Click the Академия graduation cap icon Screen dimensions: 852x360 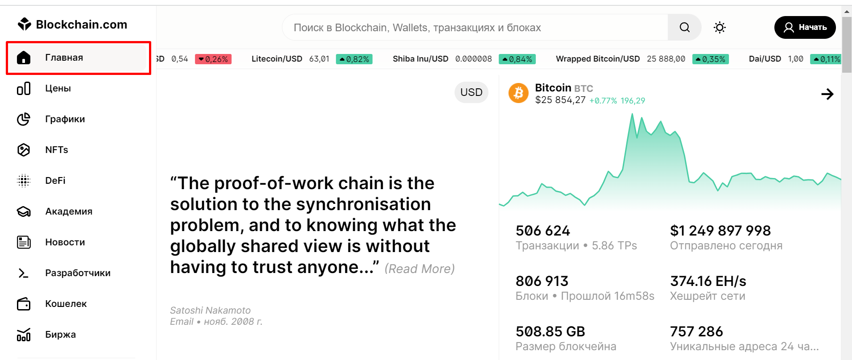[24, 211]
